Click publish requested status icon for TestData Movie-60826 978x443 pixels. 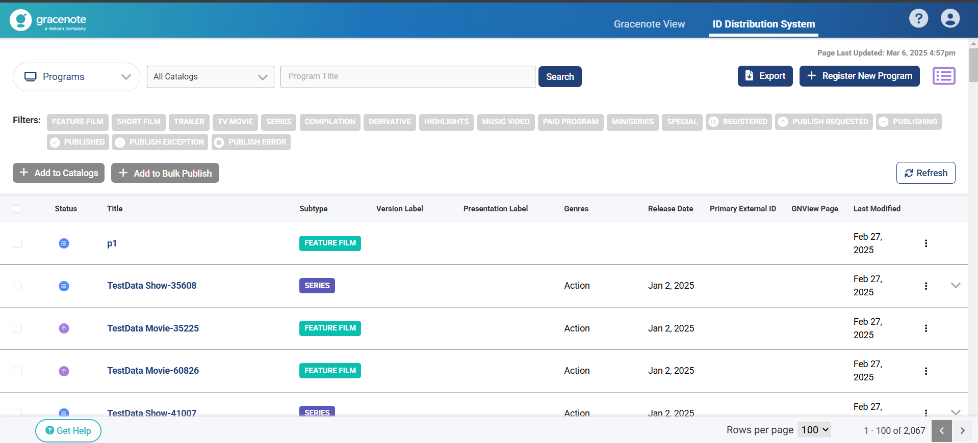click(x=64, y=371)
